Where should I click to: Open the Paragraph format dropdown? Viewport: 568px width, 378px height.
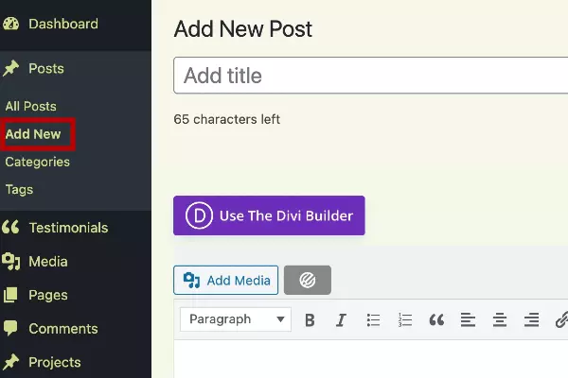[x=235, y=319]
